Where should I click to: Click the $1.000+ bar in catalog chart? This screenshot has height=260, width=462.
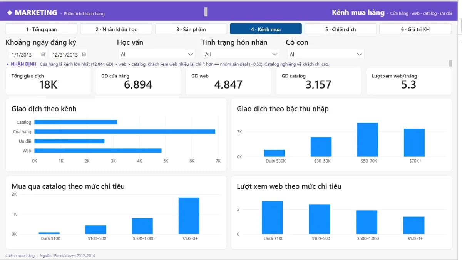(189, 216)
